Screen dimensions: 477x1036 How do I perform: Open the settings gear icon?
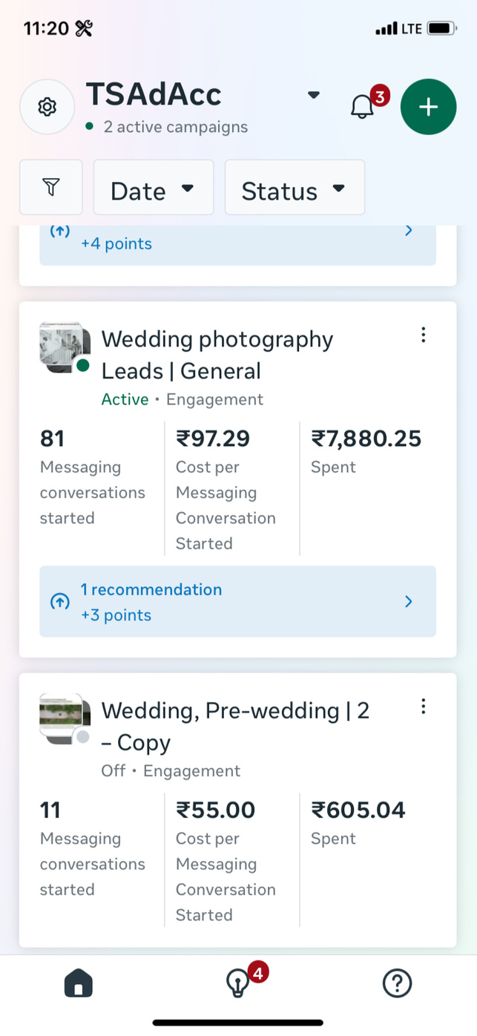coord(47,107)
